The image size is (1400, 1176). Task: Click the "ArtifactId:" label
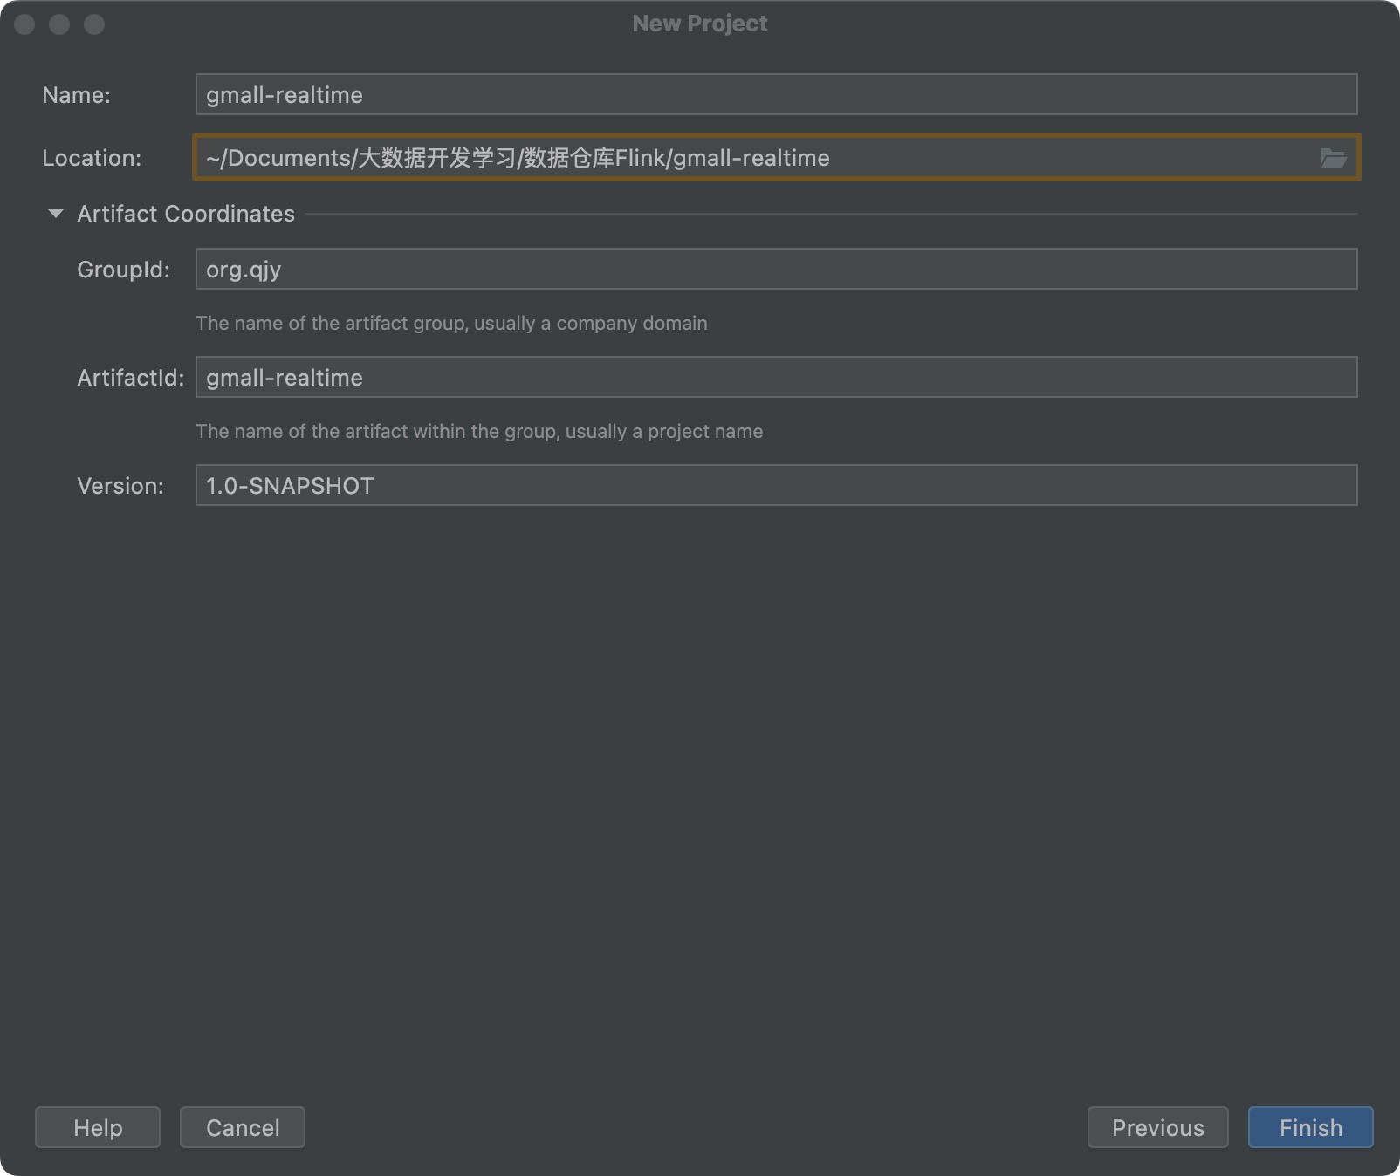pos(130,378)
